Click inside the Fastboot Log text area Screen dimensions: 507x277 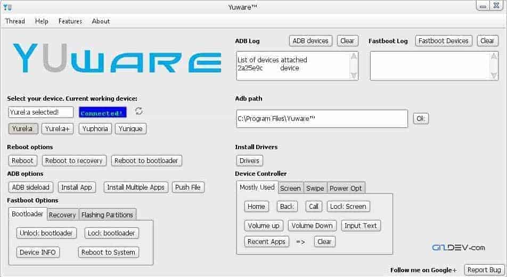pyautogui.click(x=434, y=66)
